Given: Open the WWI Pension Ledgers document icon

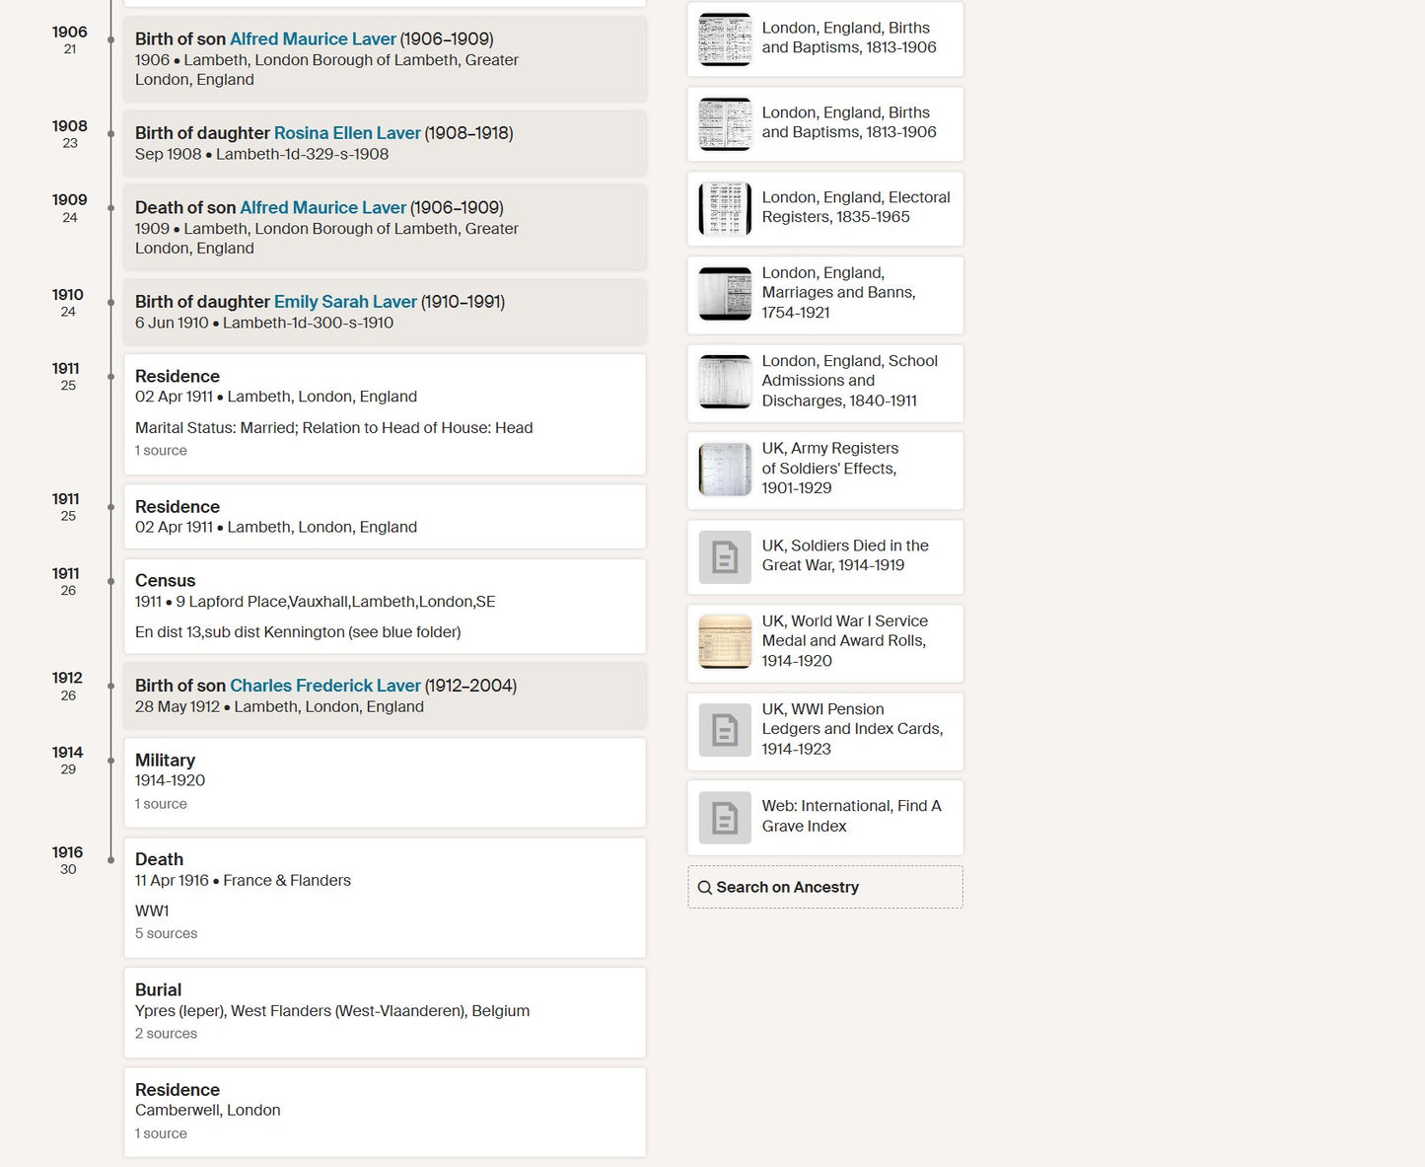Looking at the screenshot, I should [x=725, y=731].
